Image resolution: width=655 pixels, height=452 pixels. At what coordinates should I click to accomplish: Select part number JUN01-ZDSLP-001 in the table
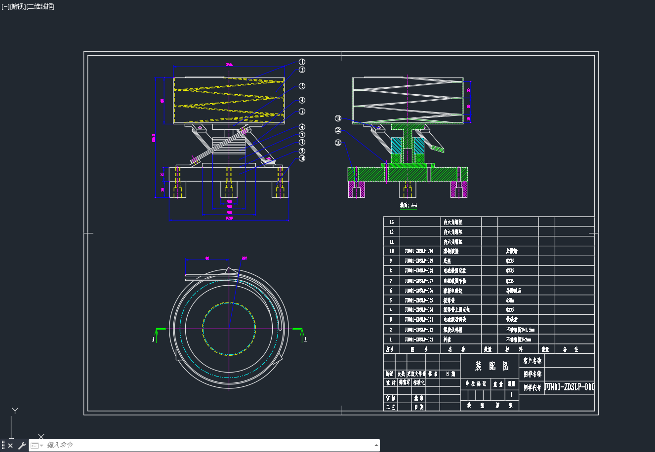point(419,339)
